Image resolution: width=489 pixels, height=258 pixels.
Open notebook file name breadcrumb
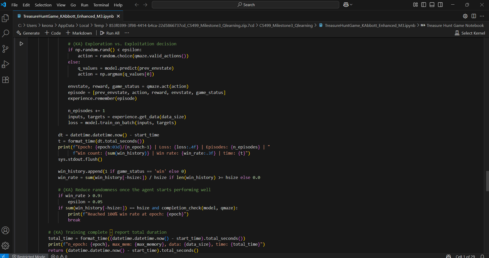[370, 25]
